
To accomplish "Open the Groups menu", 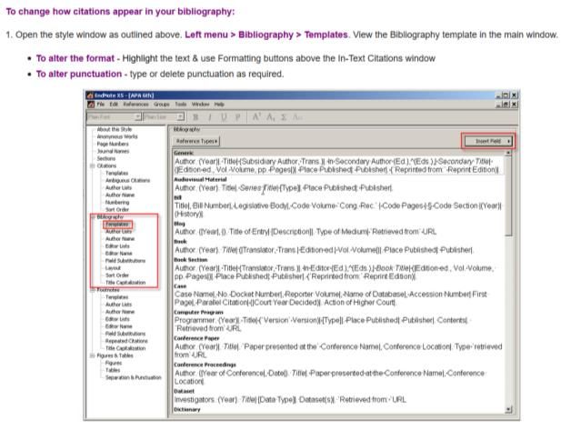I will point(162,105).
